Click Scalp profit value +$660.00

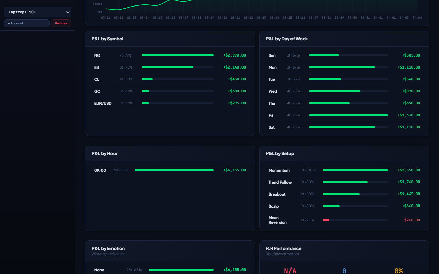click(411, 206)
